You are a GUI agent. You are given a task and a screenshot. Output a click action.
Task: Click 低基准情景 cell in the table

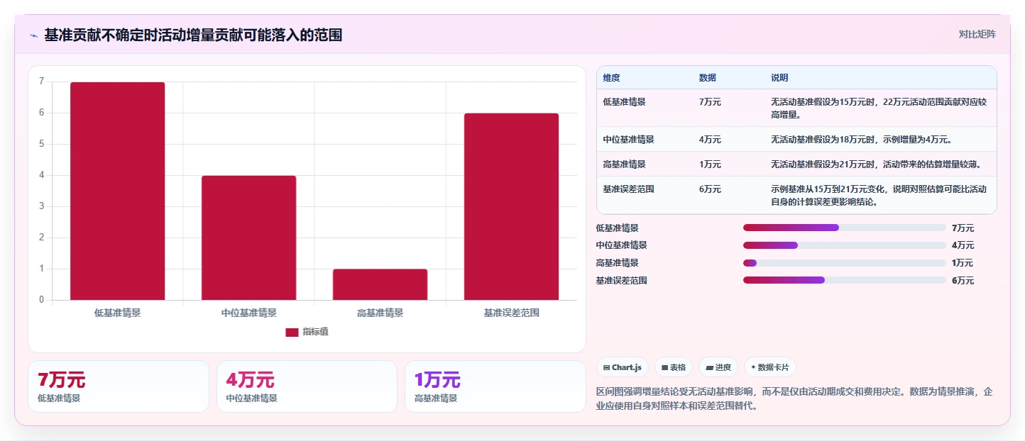625,102
